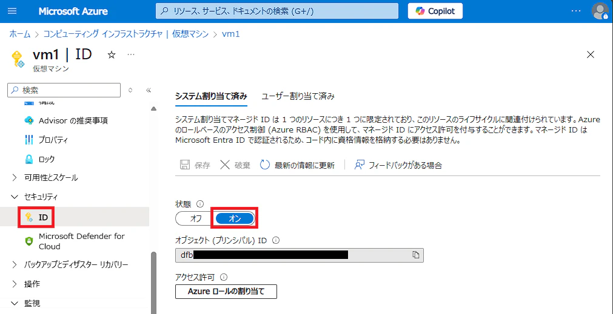Click the Advisor cloud icon
The image size is (613, 314).
(29, 120)
